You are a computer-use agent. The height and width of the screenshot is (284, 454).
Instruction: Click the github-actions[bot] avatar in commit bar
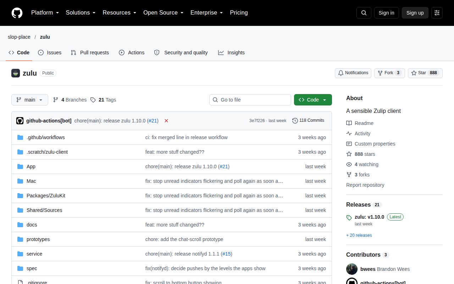(x=20, y=121)
